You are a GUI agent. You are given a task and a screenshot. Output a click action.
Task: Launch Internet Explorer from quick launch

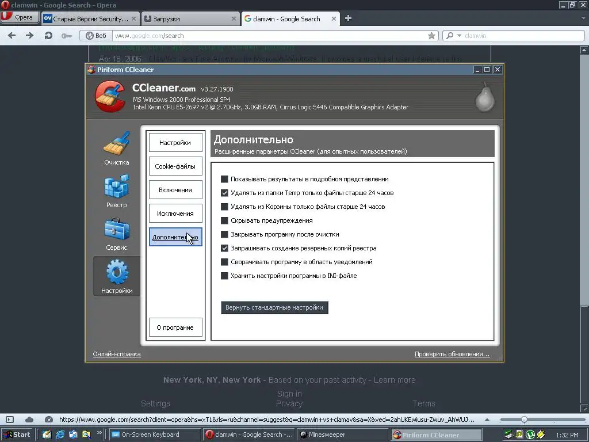pos(60,435)
